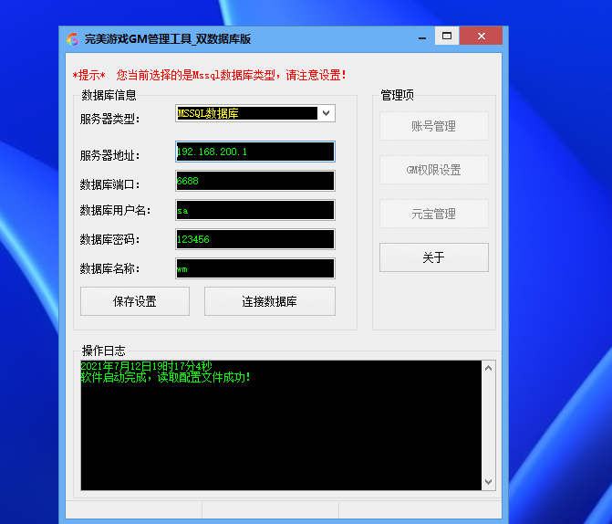
Task: Click the 操作日志 log text area
Action: (281, 425)
